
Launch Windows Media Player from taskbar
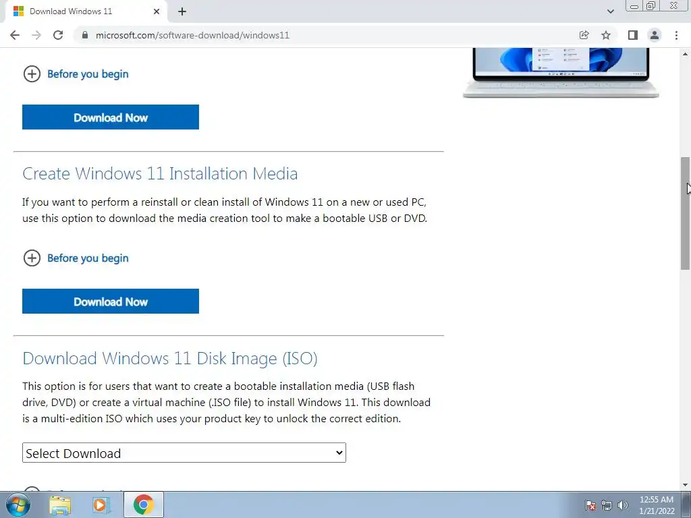(x=101, y=505)
